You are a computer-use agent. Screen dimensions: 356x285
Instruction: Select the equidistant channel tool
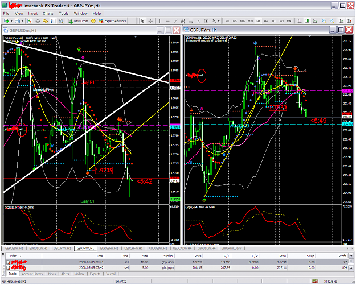pyautogui.click(x=183, y=21)
